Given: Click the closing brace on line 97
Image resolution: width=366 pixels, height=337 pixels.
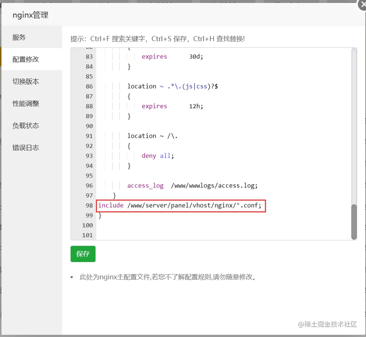Looking at the screenshot, I should click(x=114, y=196).
